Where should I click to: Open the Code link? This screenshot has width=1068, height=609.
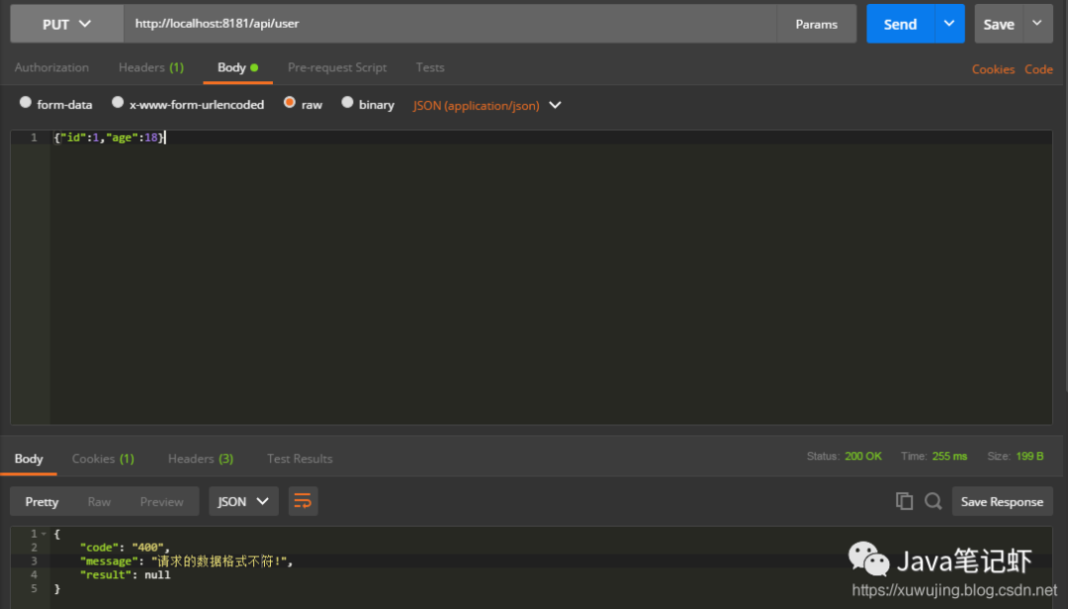click(1038, 69)
